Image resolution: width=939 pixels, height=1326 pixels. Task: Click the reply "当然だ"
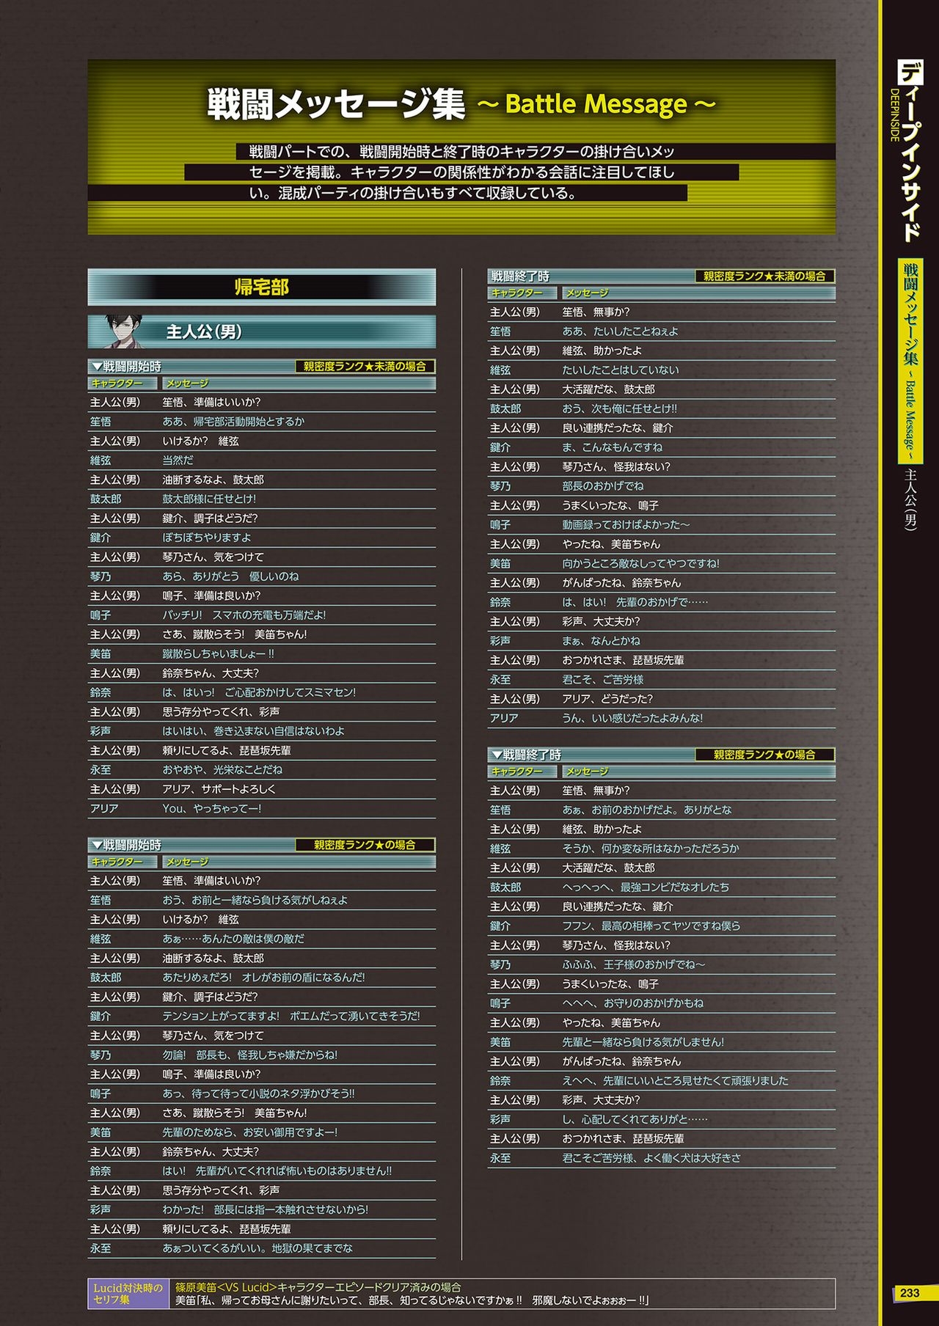[178, 461]
